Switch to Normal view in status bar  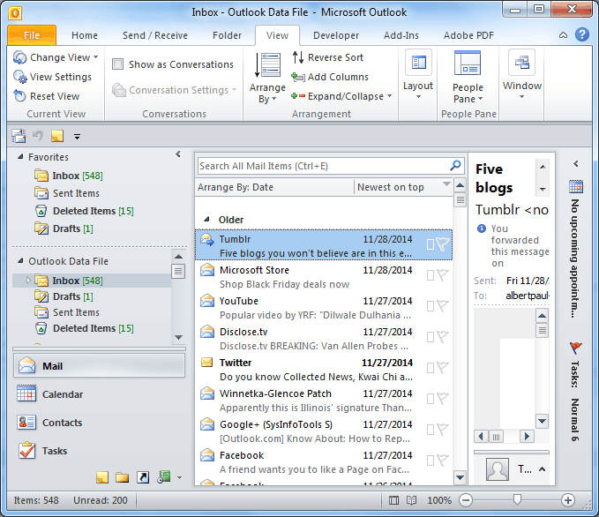[393, 500]
